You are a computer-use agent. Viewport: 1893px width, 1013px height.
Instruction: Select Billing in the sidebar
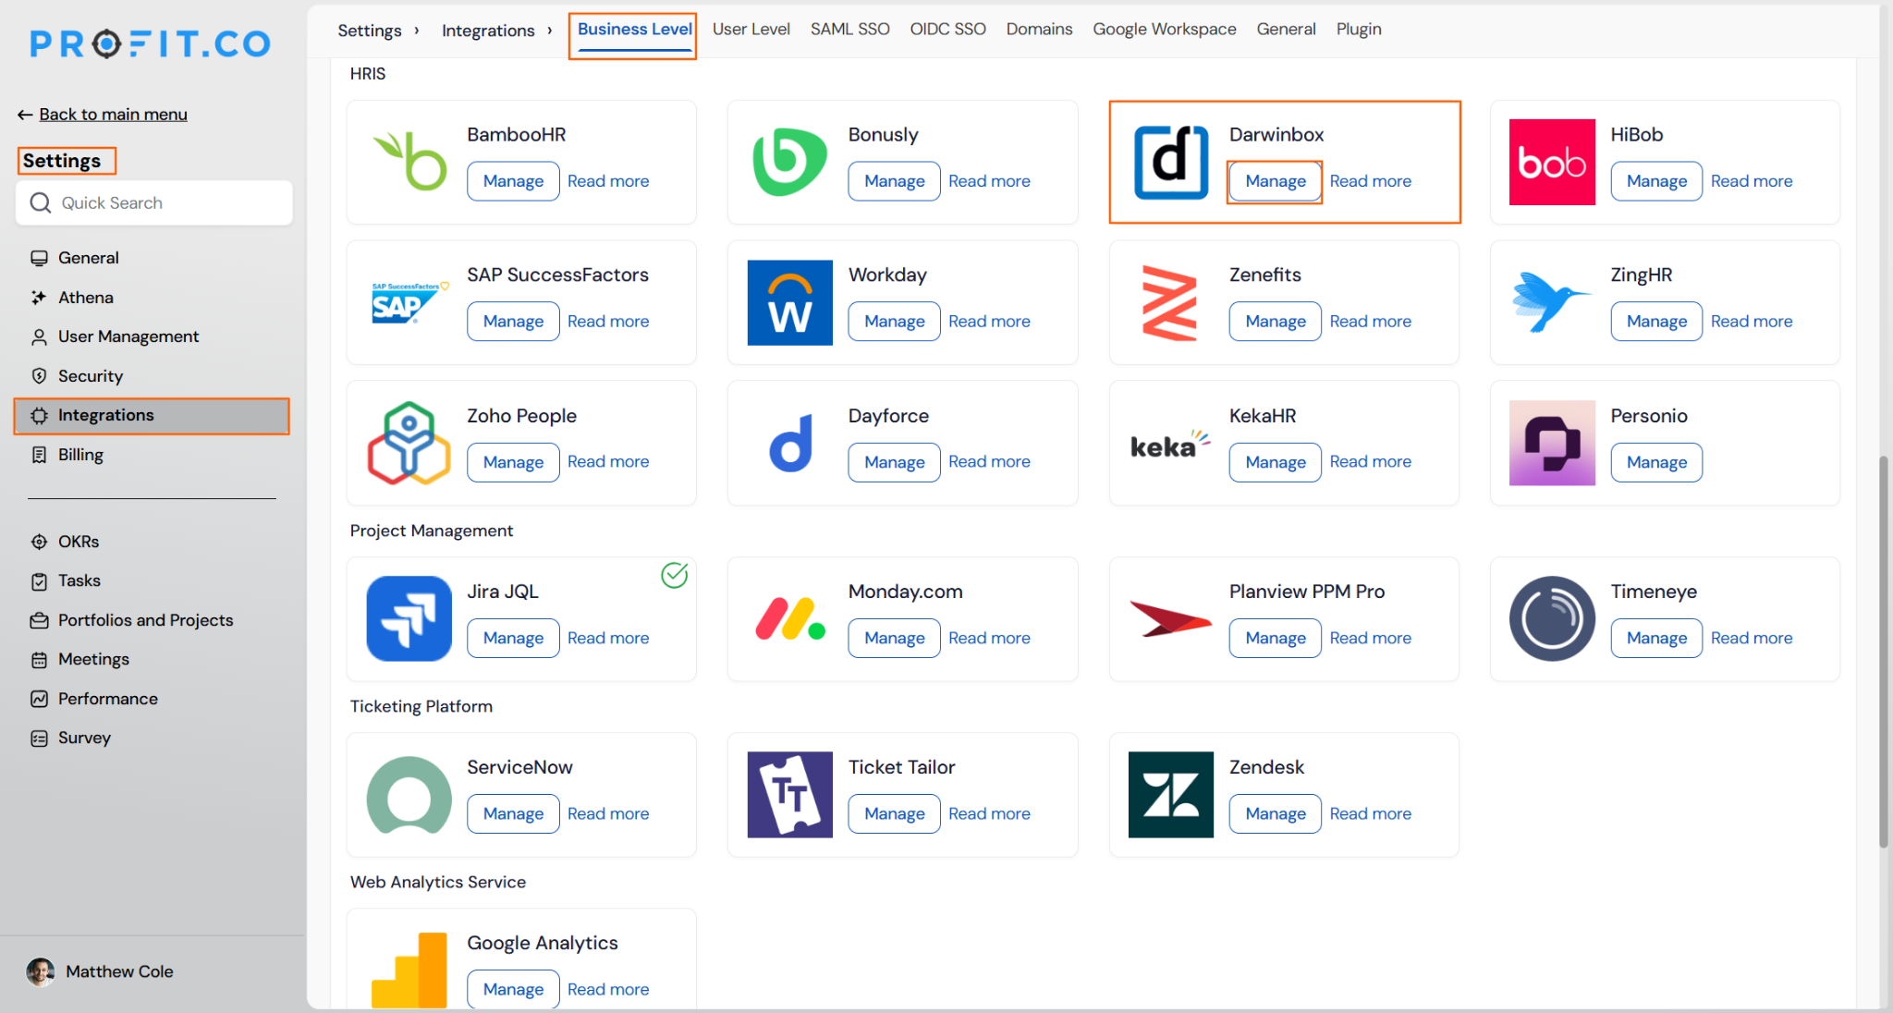point(80,455)
